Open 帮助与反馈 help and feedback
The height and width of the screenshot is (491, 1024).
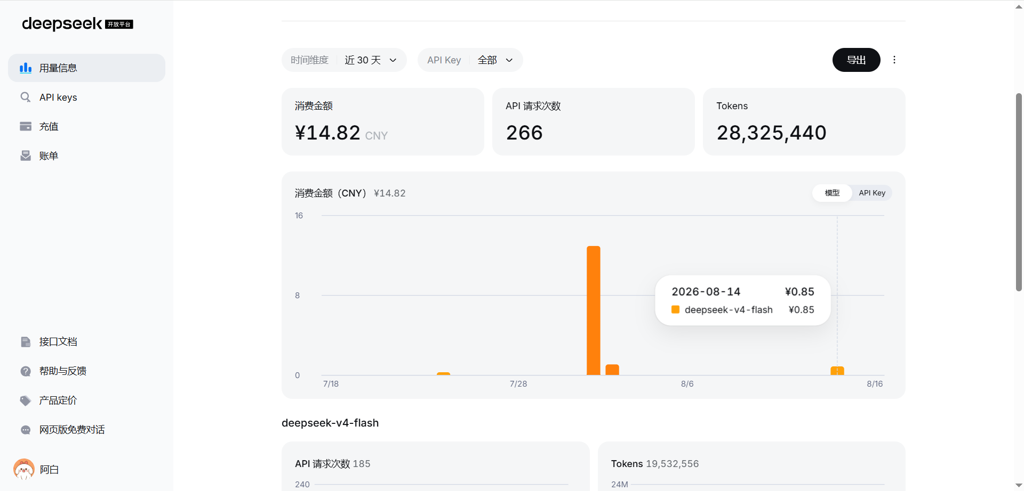[x=86, y=371]
